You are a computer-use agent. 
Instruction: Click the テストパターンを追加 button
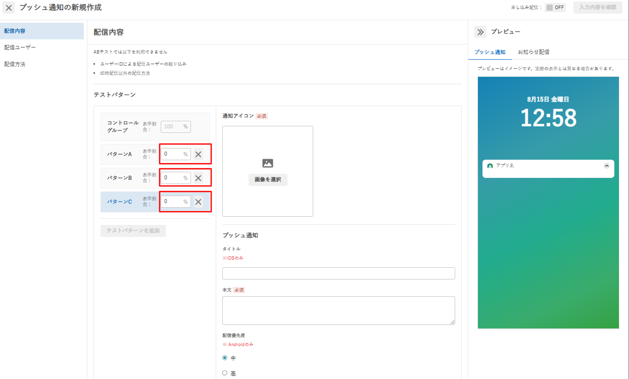click(133, 231)
